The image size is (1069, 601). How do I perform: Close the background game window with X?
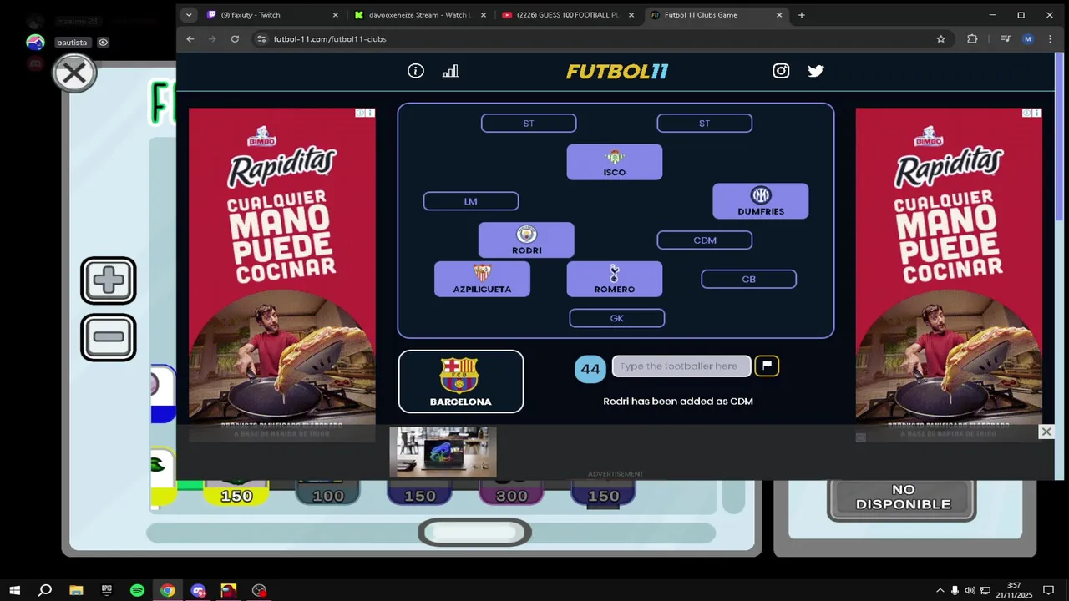coord(74,73)
